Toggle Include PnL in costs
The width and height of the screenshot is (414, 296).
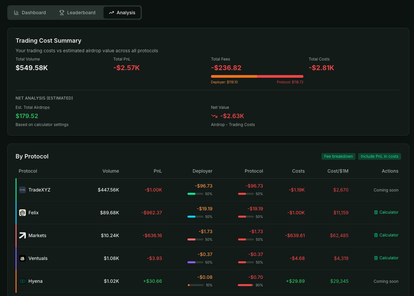[x=379, y=156]
